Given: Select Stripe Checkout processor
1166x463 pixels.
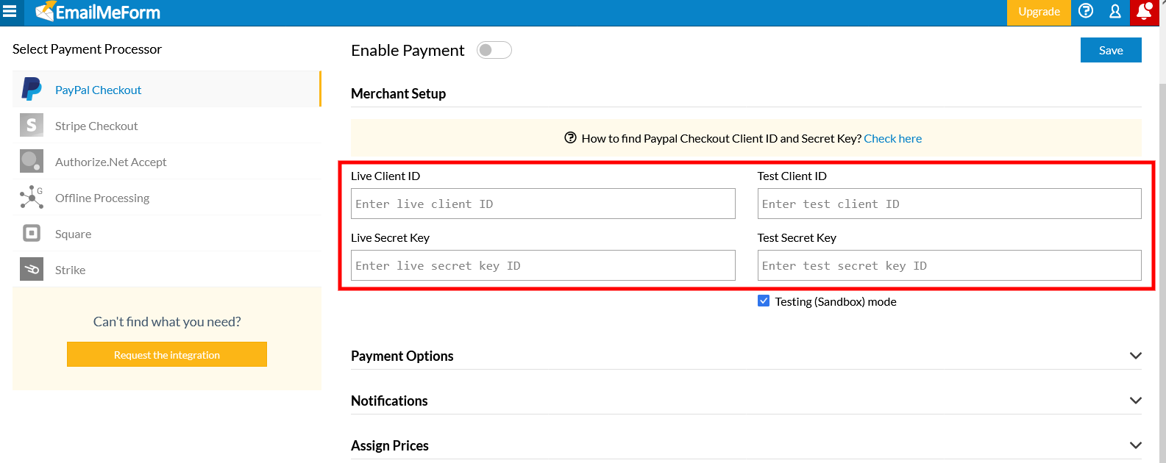Looking at the screenshot, I should click(x=167, y=126).
